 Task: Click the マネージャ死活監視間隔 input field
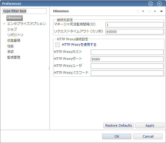134,25
